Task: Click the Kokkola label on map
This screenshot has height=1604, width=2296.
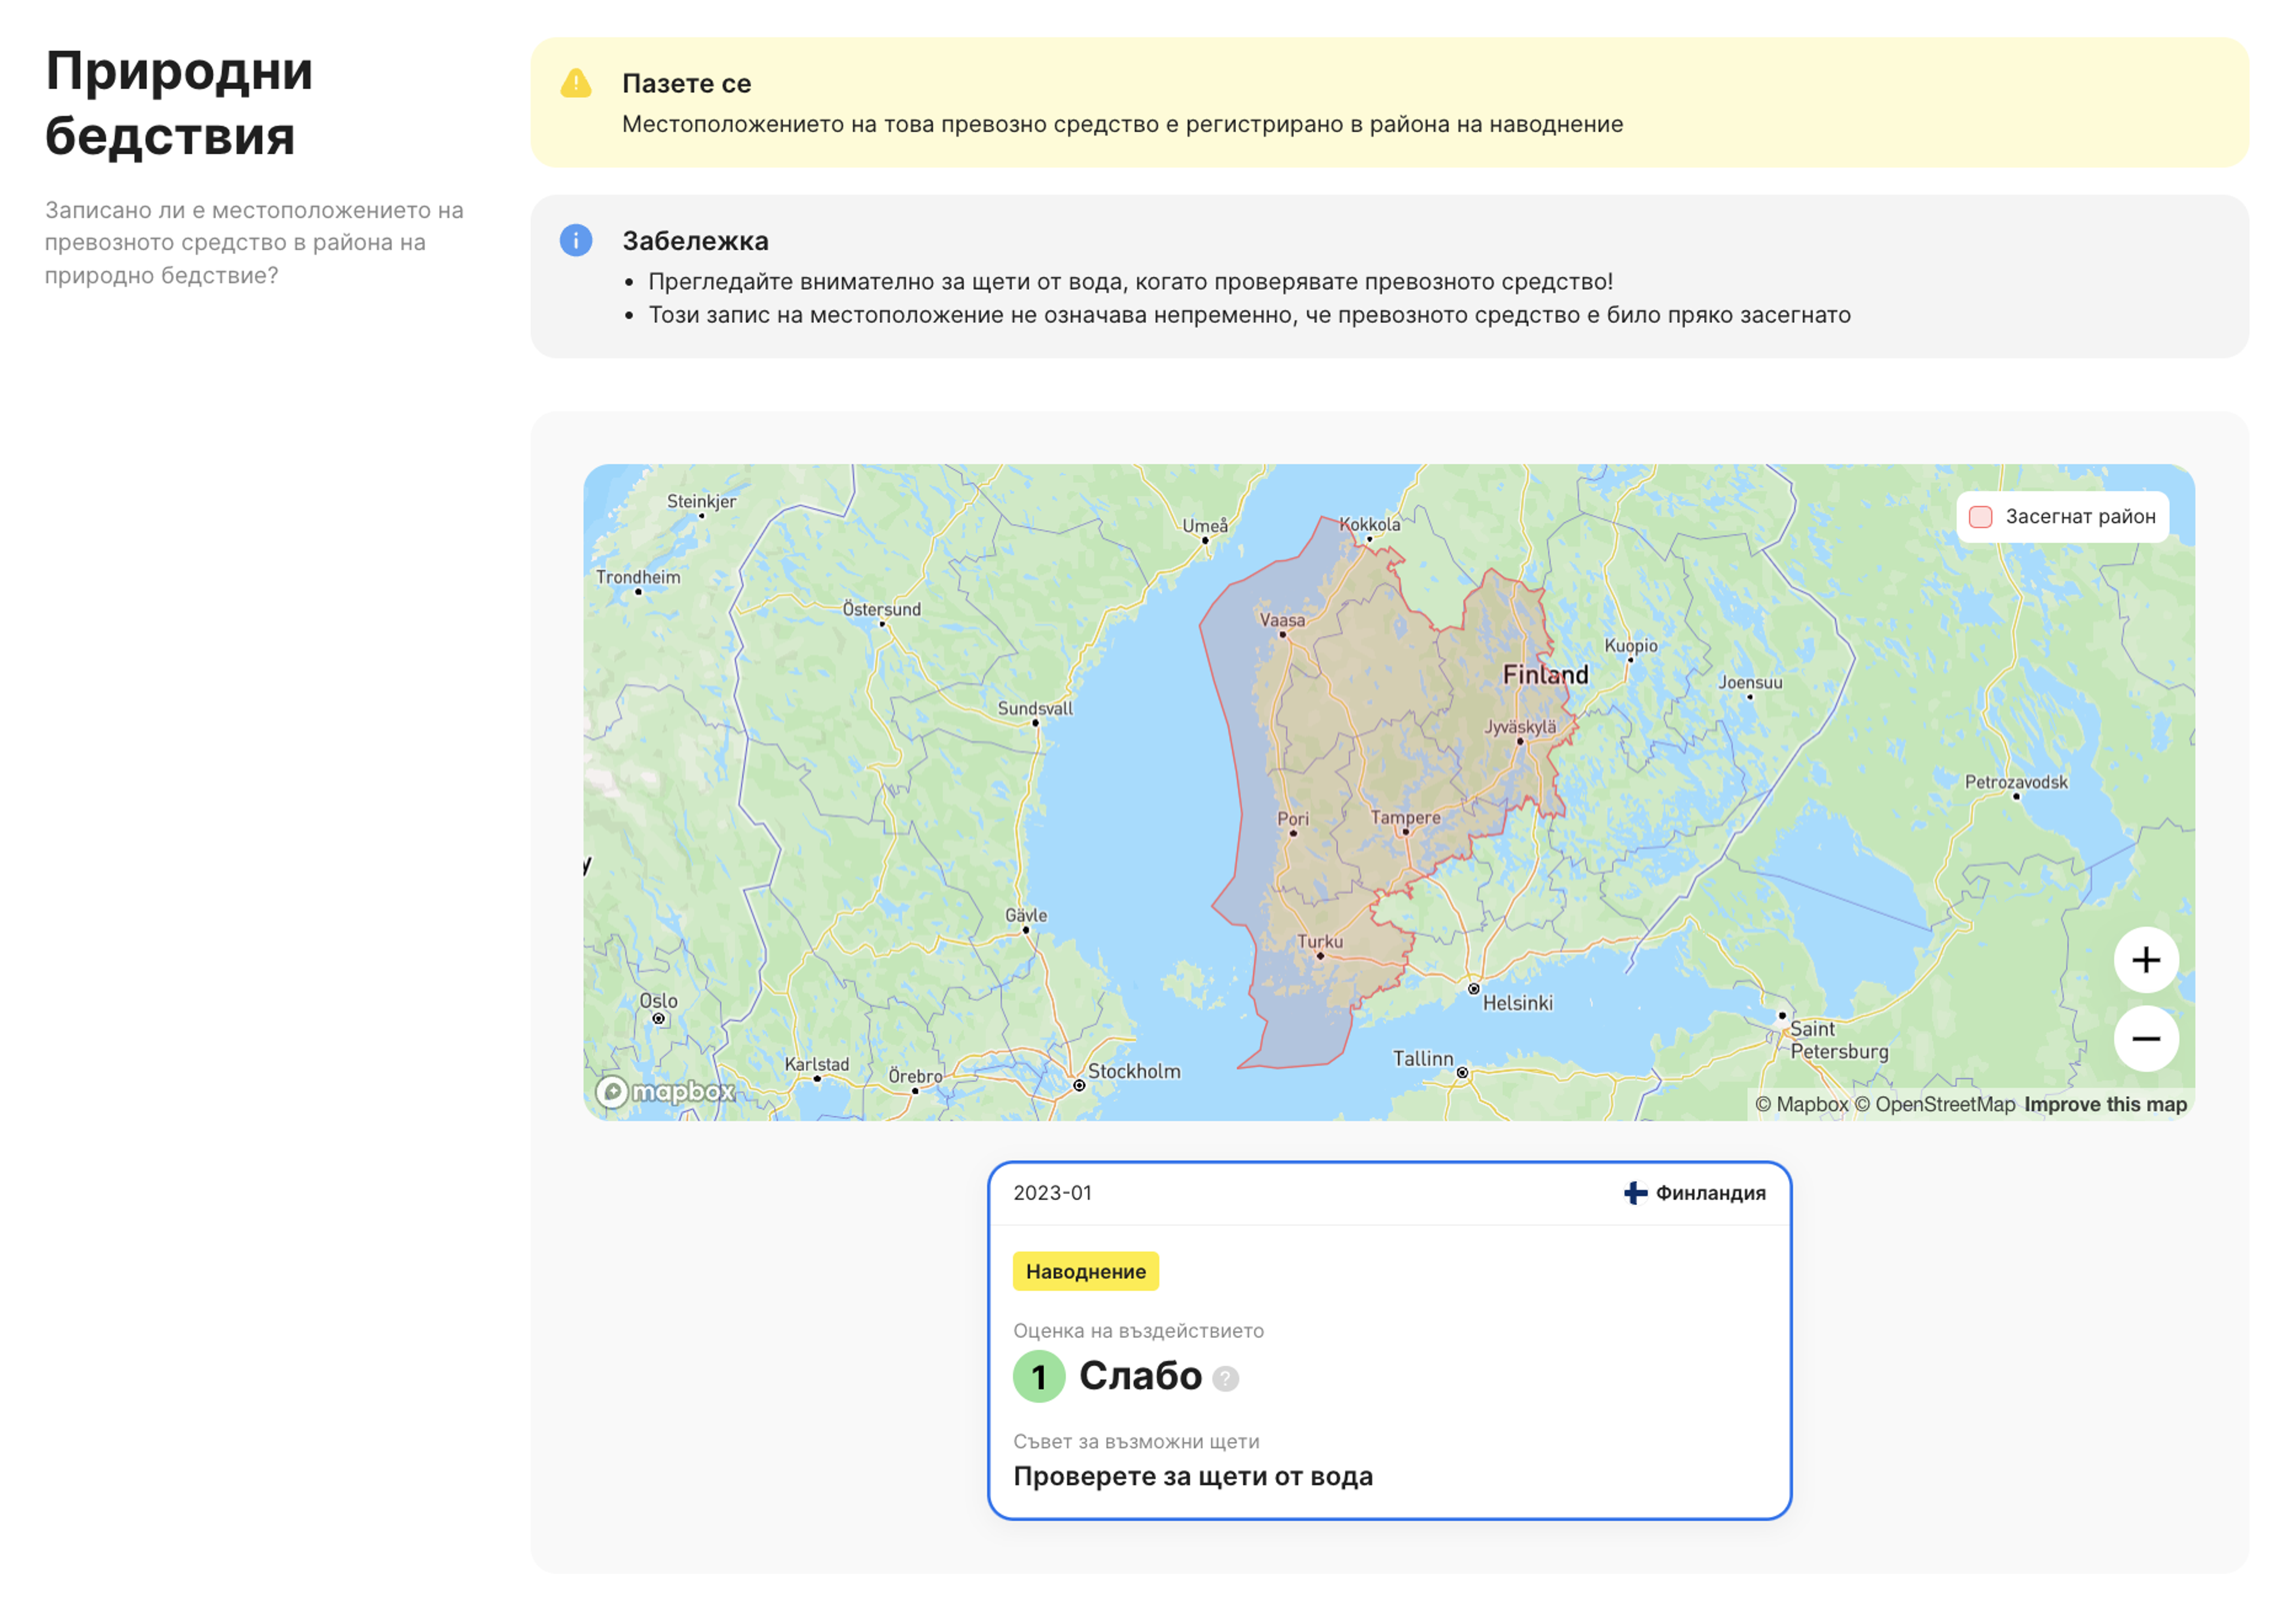Action: 1369,524
